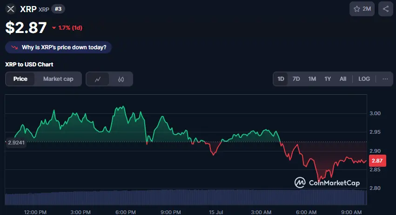Click the 12:00 PM x-axis label

35,212
